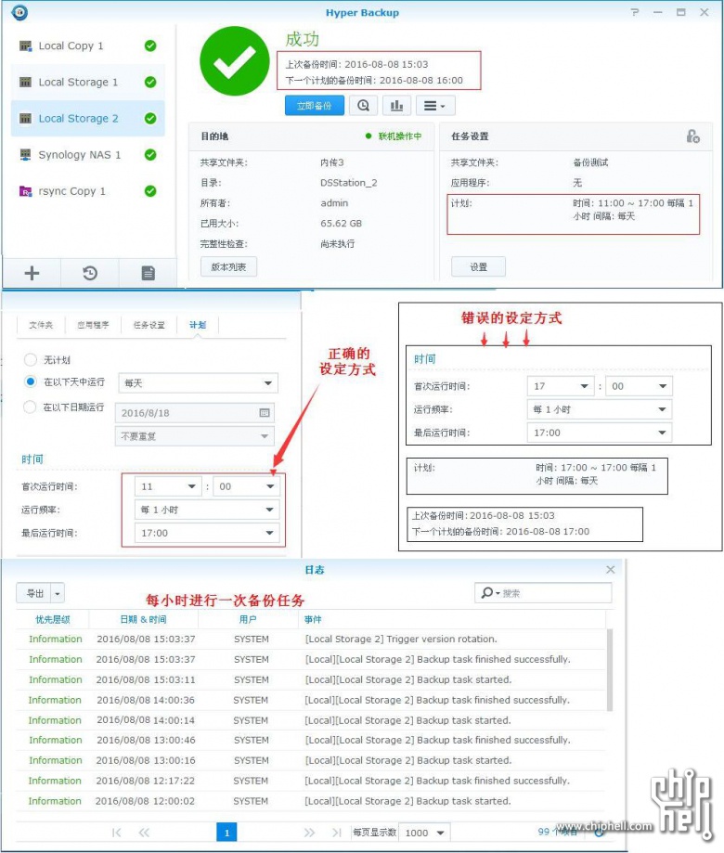Screen dimensions: 724x853
Task: Switch to the 任务设置 tab
Action: pyautogui.click(x=149, y=325)
